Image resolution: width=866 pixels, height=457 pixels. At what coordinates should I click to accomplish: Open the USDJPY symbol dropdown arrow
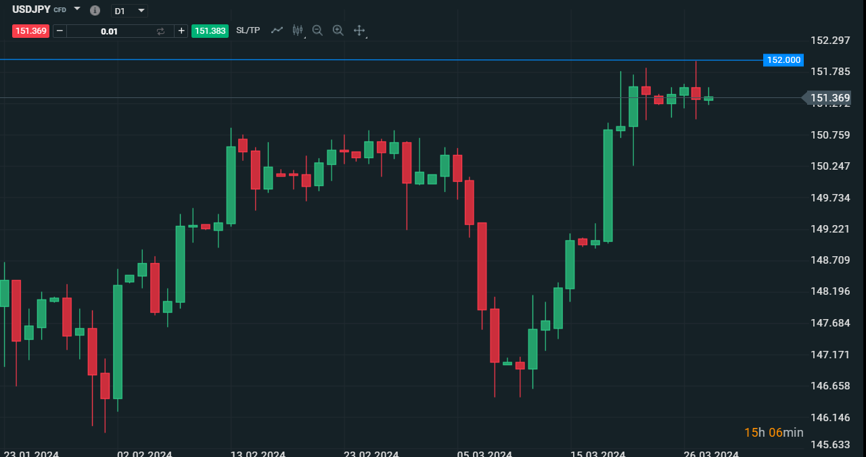76,9
